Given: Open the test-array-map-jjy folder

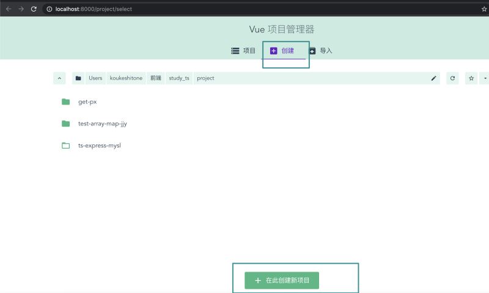Looking at the screenshot, I should click(x=103, y=124).
